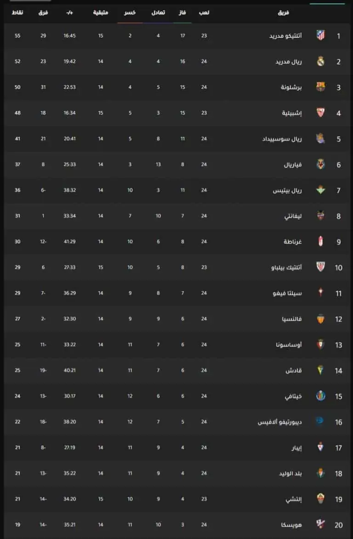Select the تعادل draws column header
Image resolution: width=353 pixels, height=539 pixels.
pyautogui.click(x=158, y=13)
